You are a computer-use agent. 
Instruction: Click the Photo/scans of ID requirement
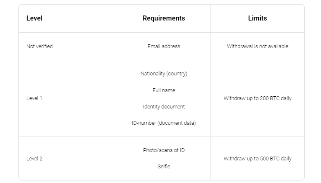click(x=164, y=150)
